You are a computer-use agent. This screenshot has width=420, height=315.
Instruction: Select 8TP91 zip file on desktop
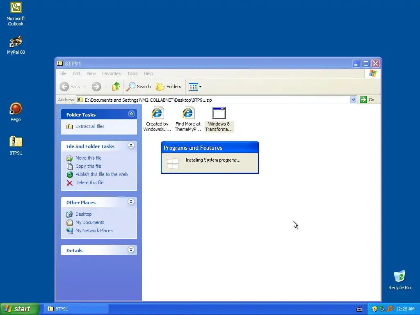click(x=16, y=146)
